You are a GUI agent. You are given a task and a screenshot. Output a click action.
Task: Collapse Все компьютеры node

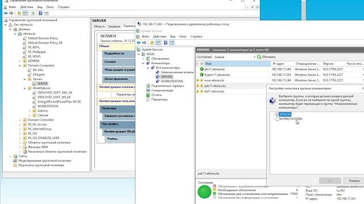coord(148,68)
